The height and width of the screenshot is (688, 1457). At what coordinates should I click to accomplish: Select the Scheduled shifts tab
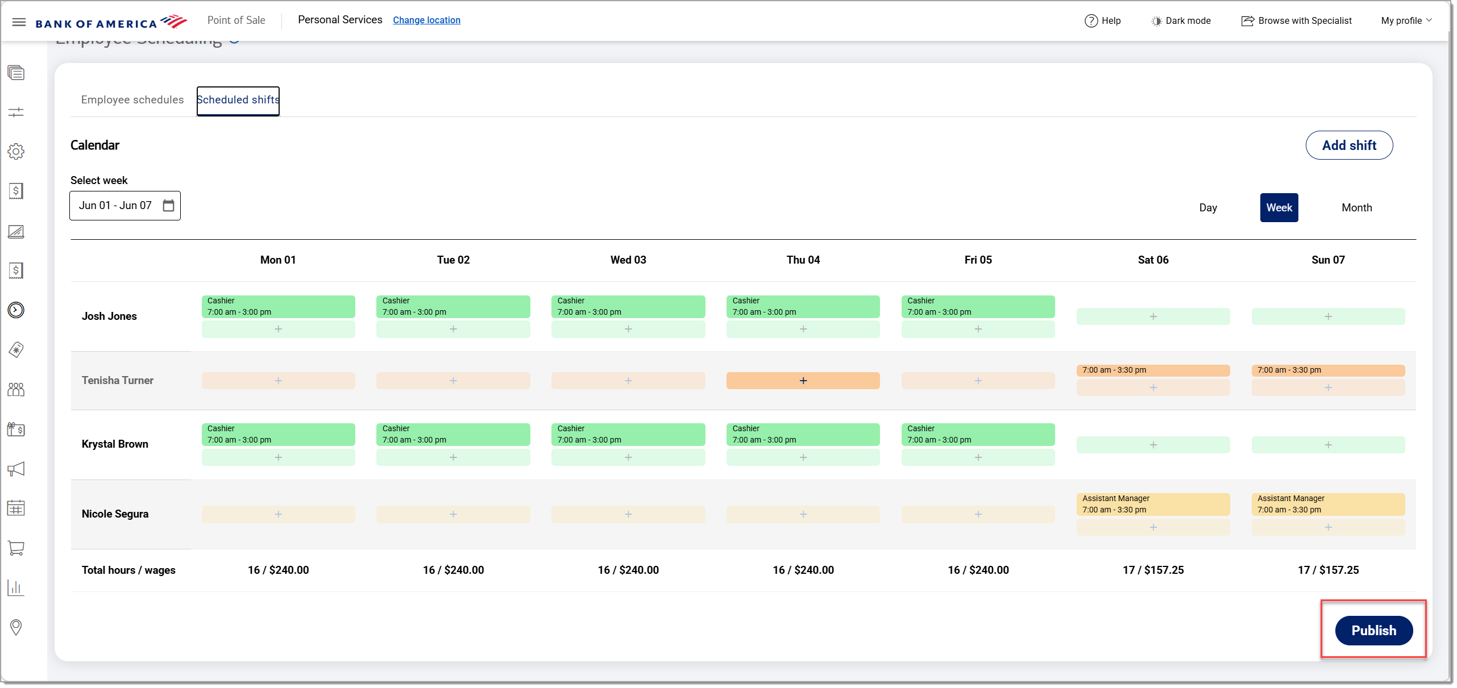click(238, 100)
